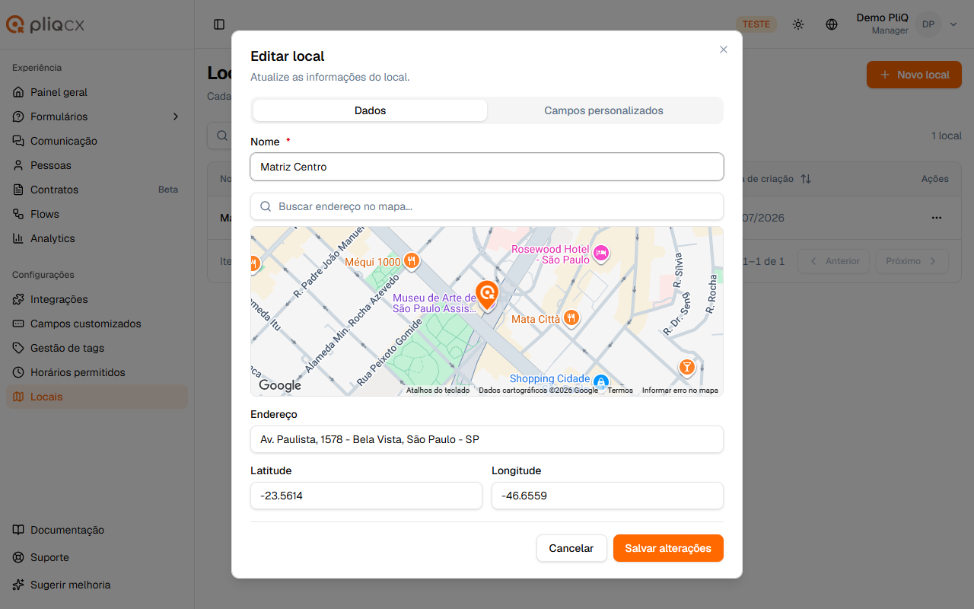Open row actions three-dot menu

click(x=936, y=218)
